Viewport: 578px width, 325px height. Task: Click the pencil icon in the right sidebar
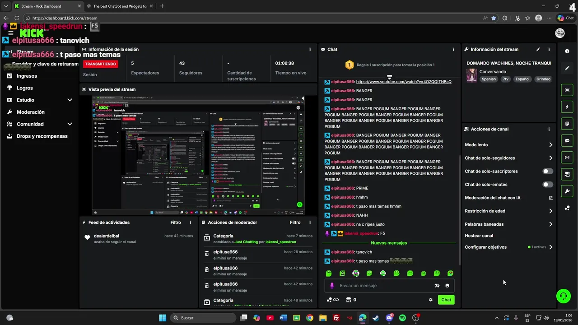pos(567,68)
